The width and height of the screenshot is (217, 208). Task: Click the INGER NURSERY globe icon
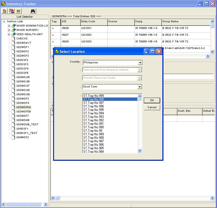coord(14,30)
